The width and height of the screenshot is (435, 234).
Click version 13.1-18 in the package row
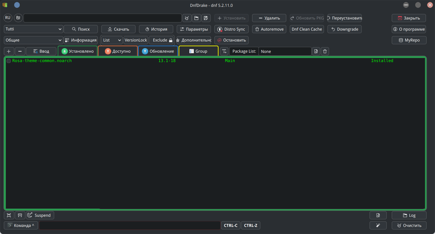tap(167, 61)
